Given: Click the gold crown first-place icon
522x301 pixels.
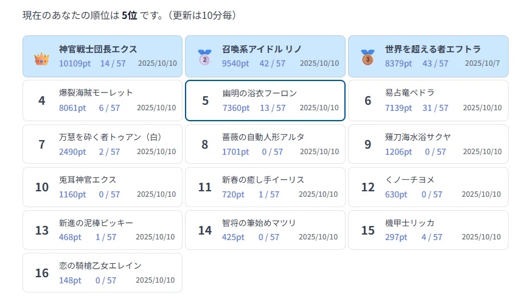Looking at the screenshot, I should click(x=41, y=58).
